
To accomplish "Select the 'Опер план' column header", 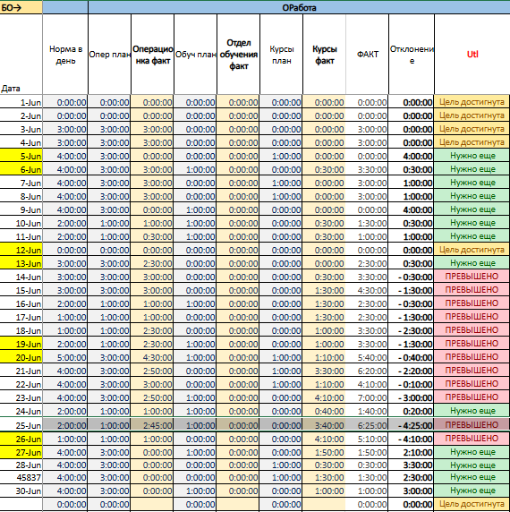I will click(x=110, y=55).
